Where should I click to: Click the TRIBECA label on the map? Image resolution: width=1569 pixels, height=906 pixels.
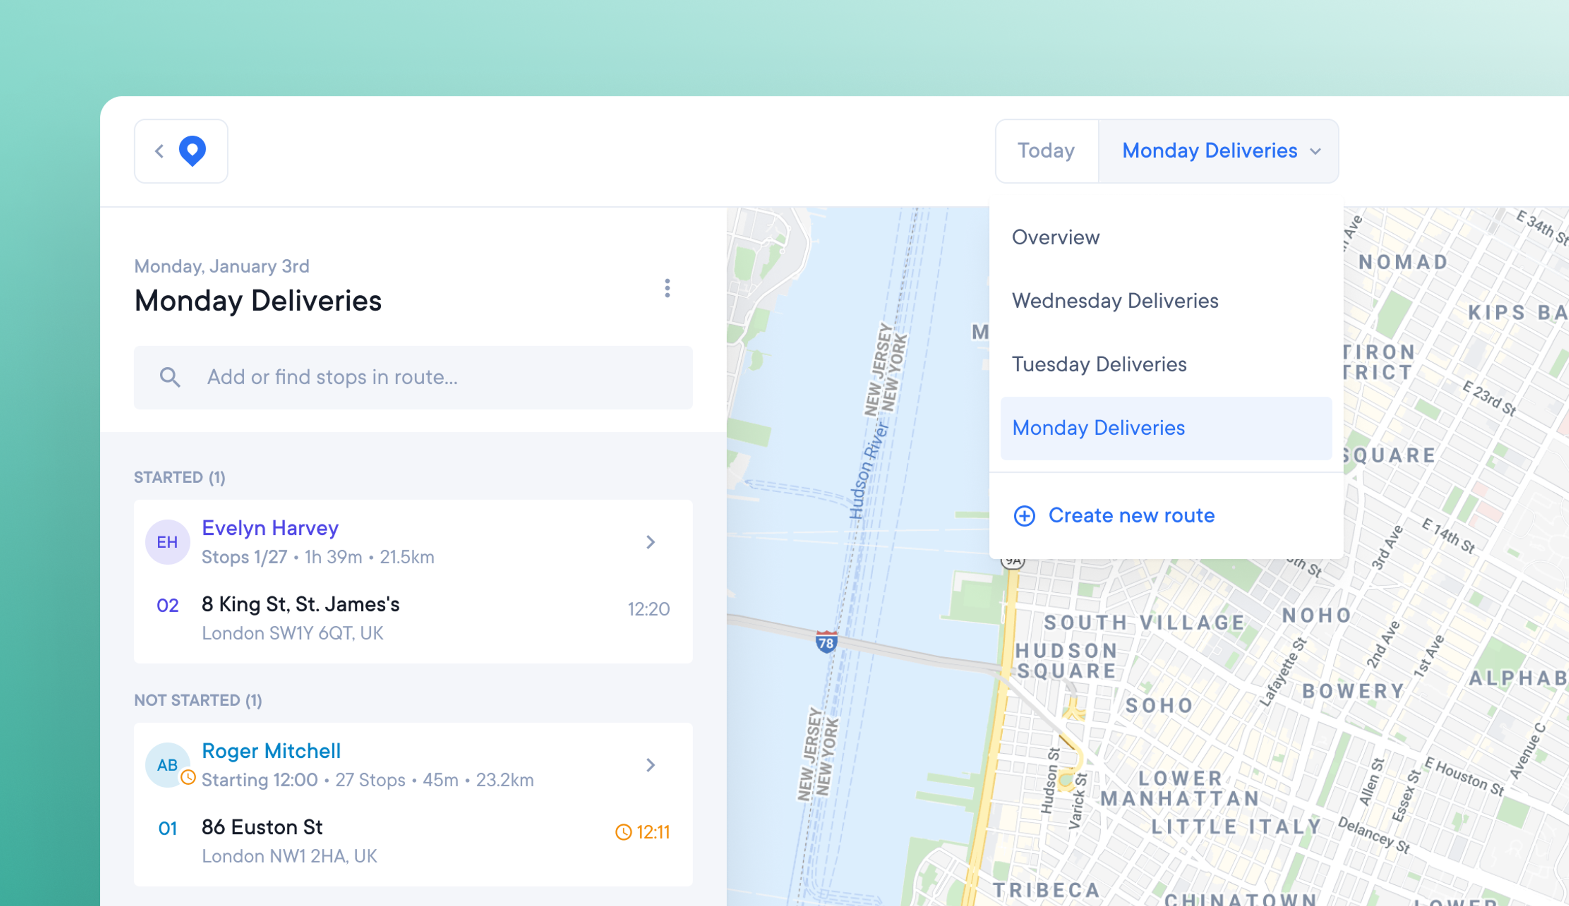(x=1046, y=890)
